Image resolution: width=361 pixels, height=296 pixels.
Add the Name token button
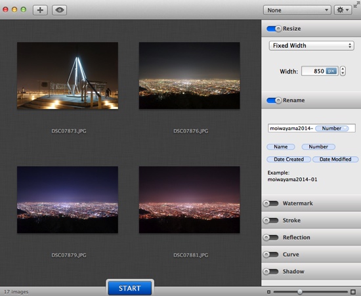coord(281,146)
